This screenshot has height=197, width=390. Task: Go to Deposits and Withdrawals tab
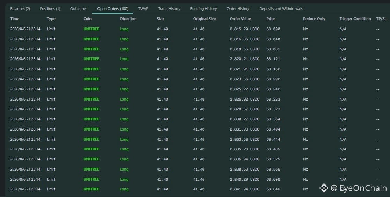(x=281, y=9)
